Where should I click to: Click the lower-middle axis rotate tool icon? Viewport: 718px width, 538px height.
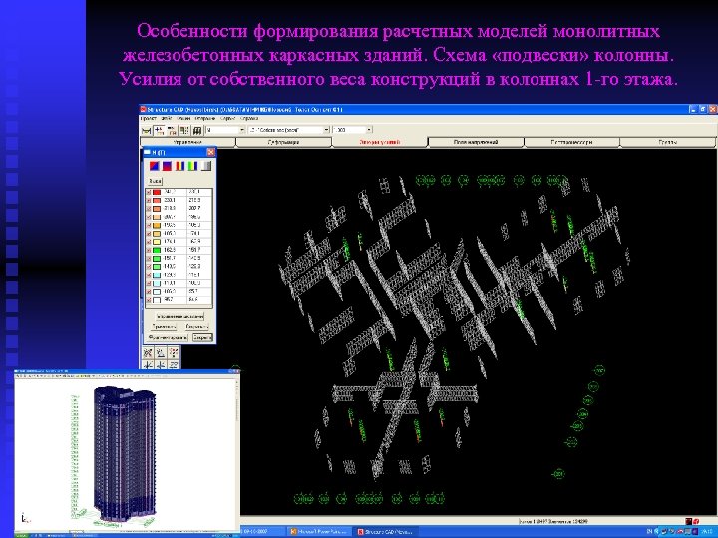point(161,365)
